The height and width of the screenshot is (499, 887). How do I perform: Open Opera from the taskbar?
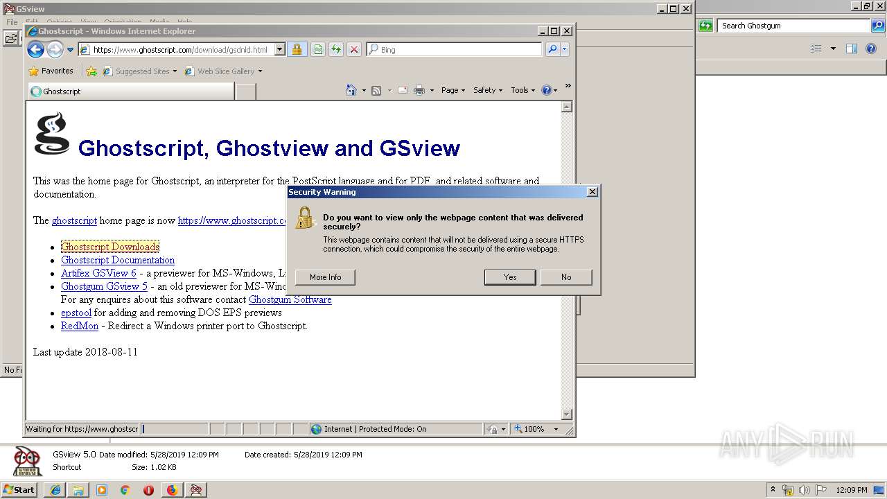[x=148, y=490]
